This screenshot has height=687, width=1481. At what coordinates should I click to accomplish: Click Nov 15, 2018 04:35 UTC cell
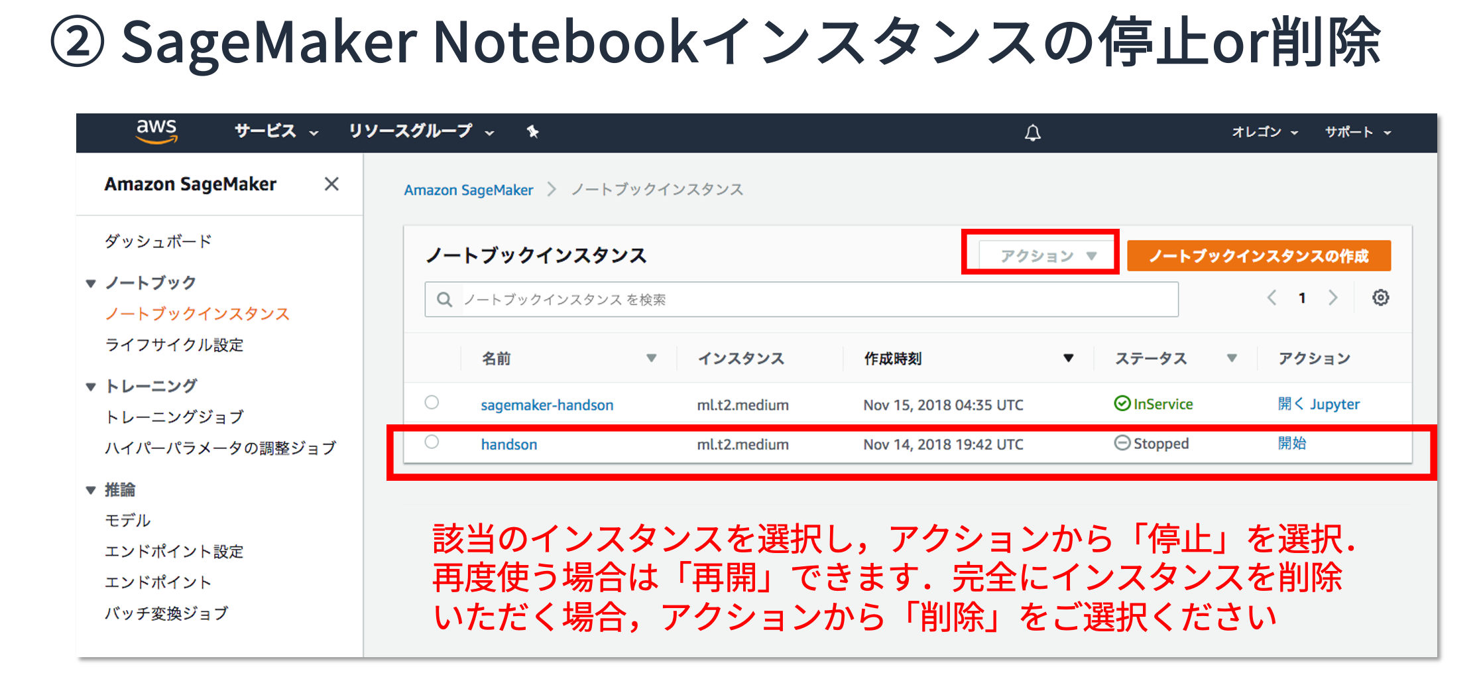(943, 405)
